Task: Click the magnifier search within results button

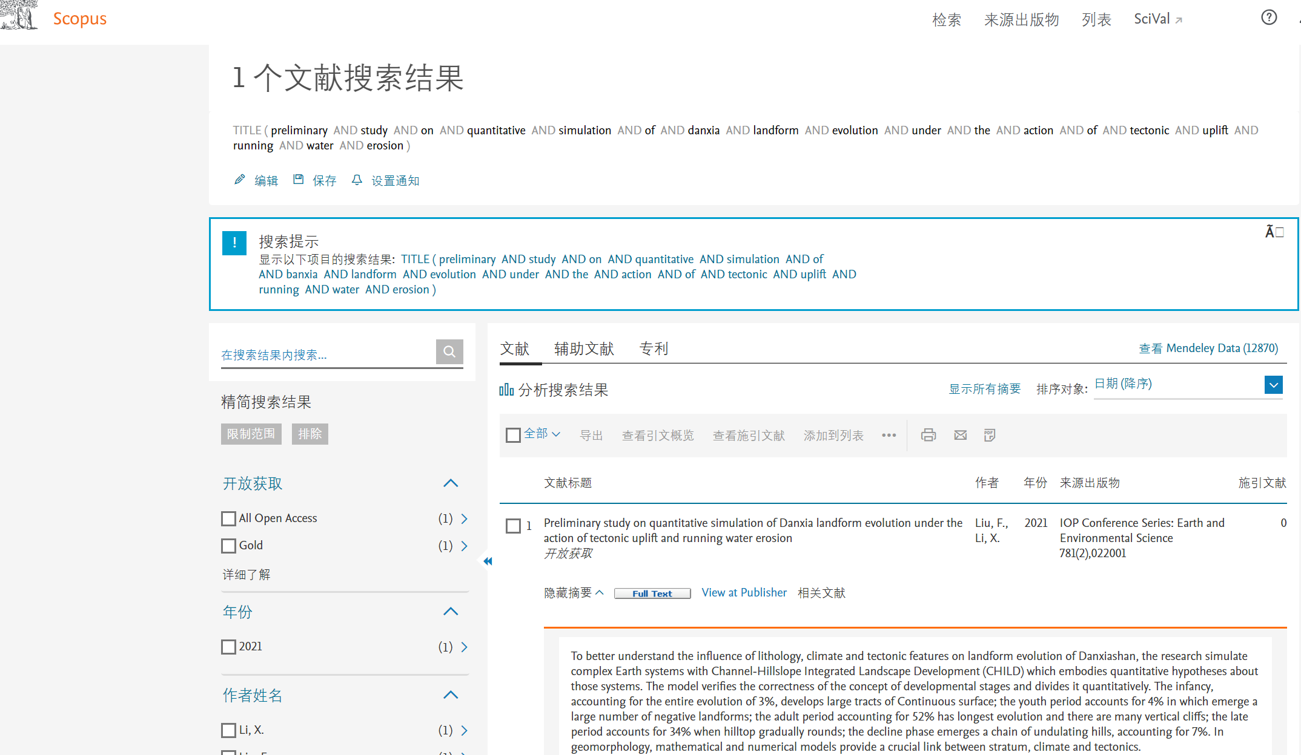Action: [x=449, y=351]
